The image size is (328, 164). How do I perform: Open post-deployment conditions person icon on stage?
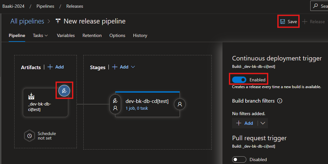[x=180, y=104]
